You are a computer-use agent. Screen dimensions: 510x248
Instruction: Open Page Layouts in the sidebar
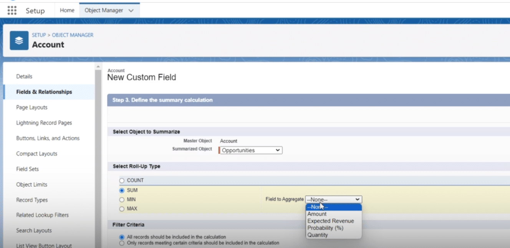(x=32, y=107)
